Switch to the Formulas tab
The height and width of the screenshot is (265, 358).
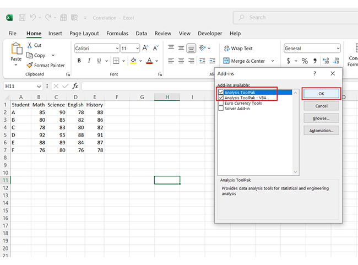117,34
